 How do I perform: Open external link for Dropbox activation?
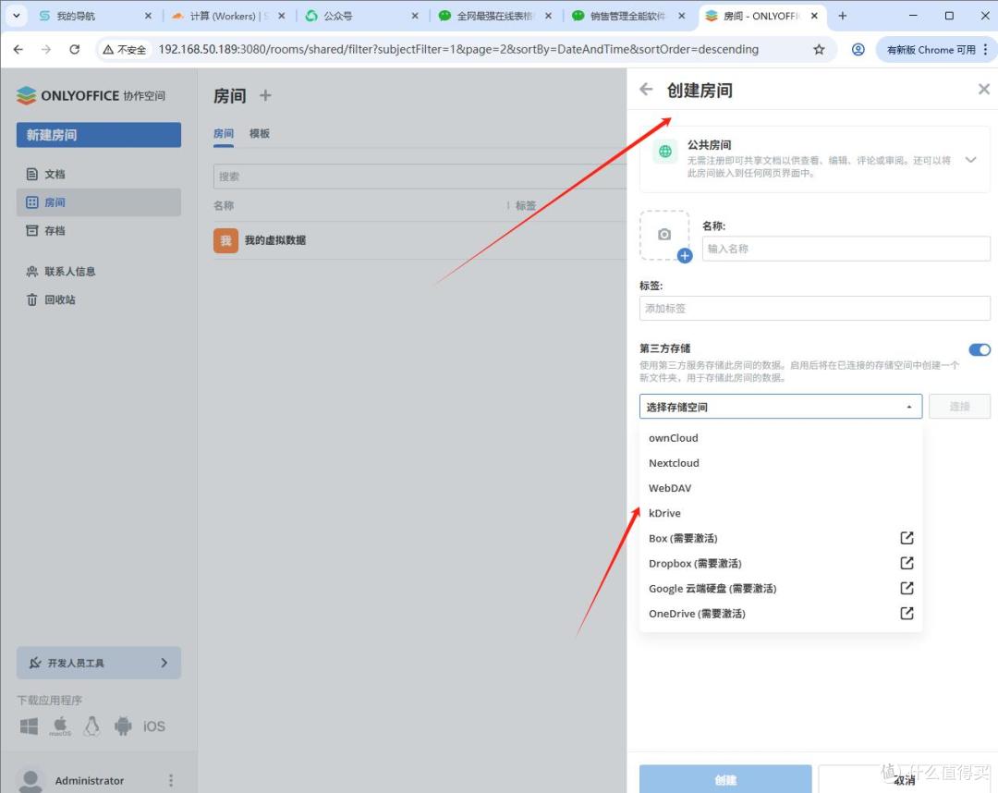tap(907, 563)
